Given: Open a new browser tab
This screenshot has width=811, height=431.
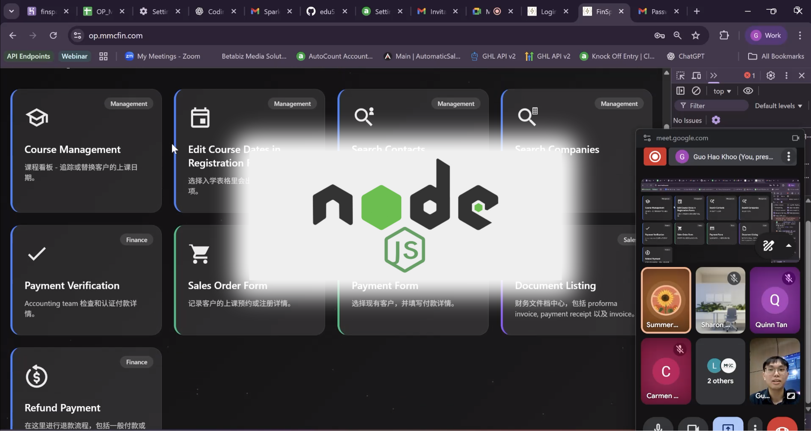Looking at the screenshot, I should click(697, 12).
